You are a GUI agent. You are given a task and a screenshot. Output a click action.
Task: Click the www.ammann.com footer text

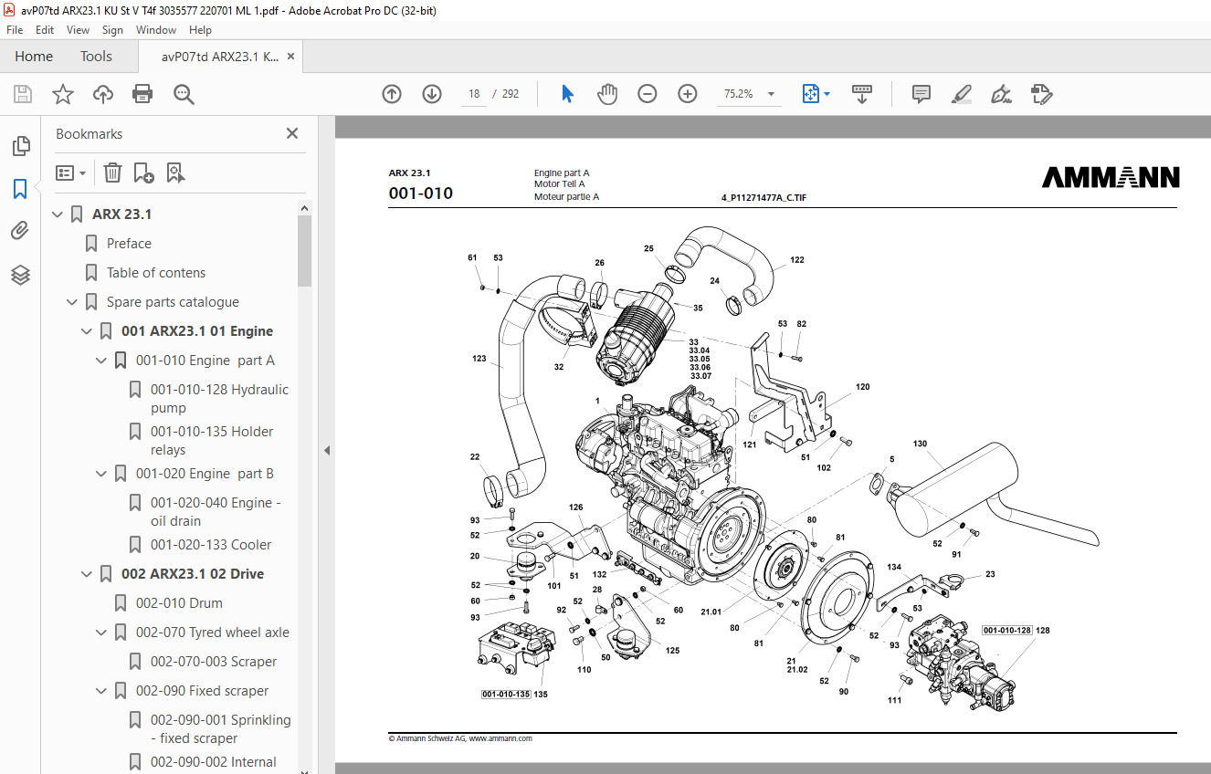[x=500, y=738]
